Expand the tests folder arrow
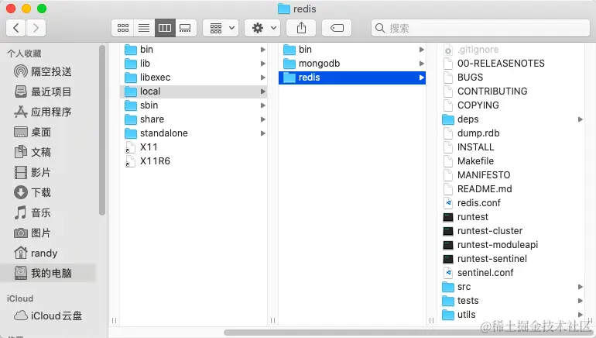Image resolution: width=596 pixels, height=338 pixels. pos(580,301)
